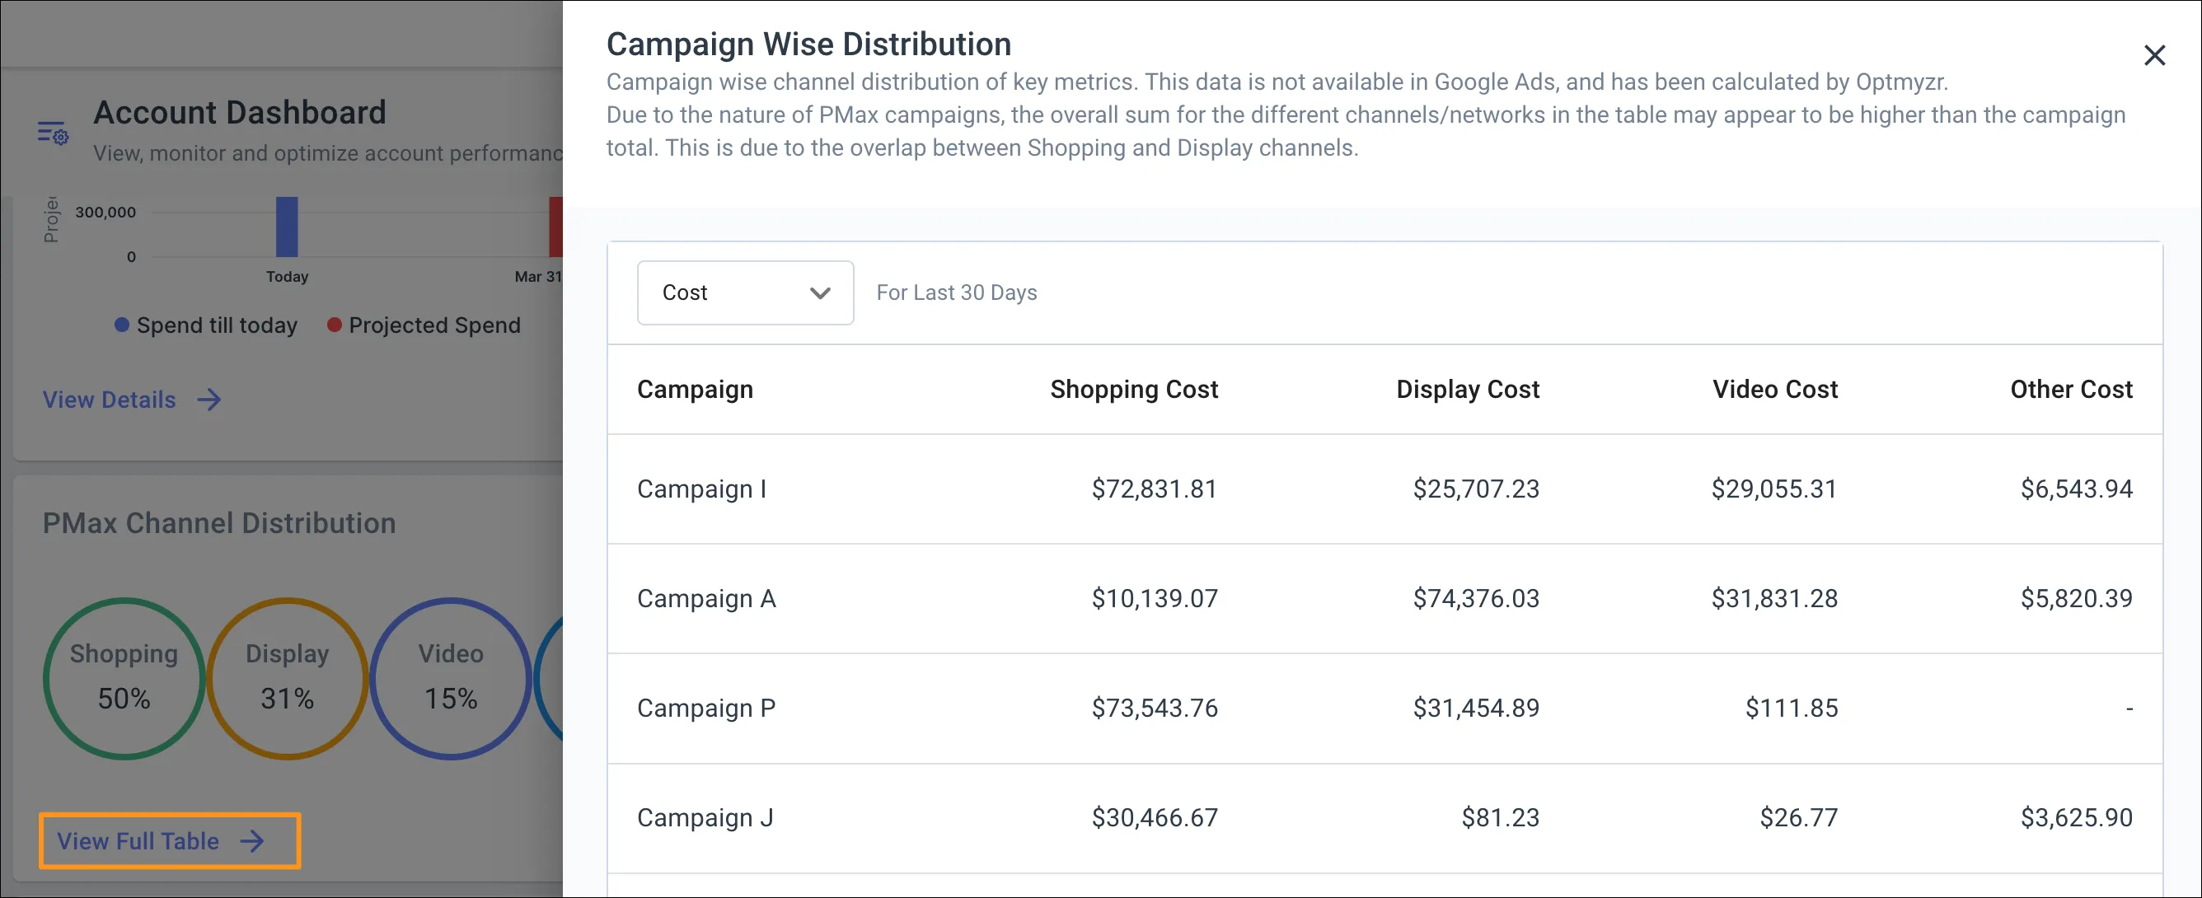The height and width of the screenshot is (898, 2202).
Task: Click the Video Cost column header
Action: click(1773, 390)
